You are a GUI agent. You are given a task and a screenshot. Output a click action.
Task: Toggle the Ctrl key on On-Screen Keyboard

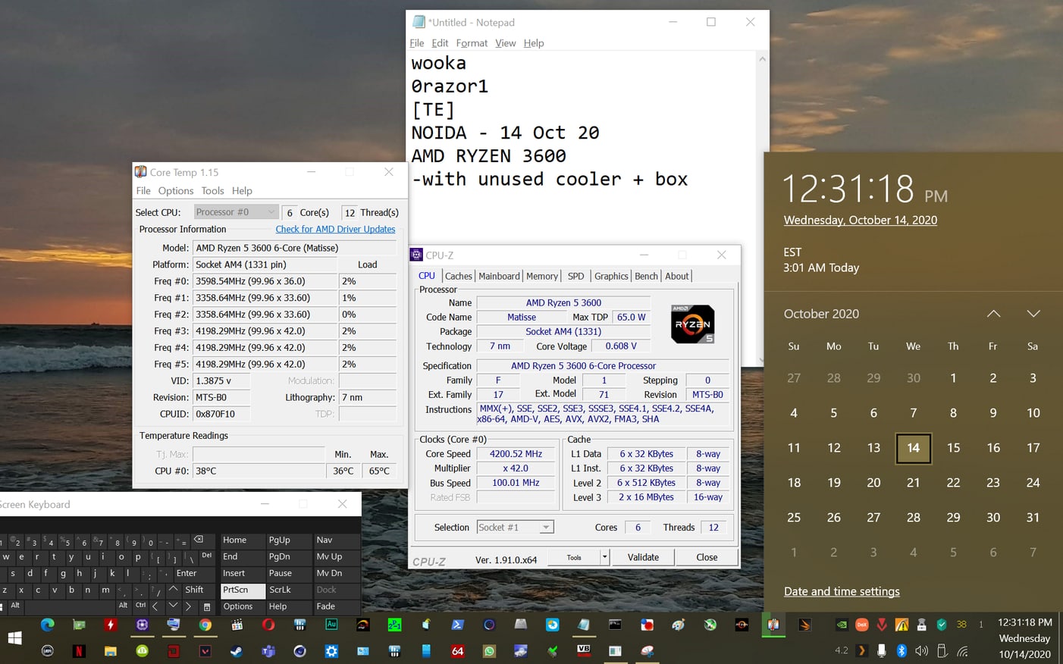point(140,606)
